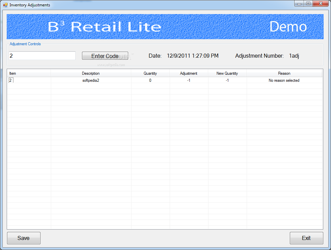Click the date value 12/9/2011 1:27:09 PM
The height and width of the screenshot is (250, 331).
pos(192,56)
